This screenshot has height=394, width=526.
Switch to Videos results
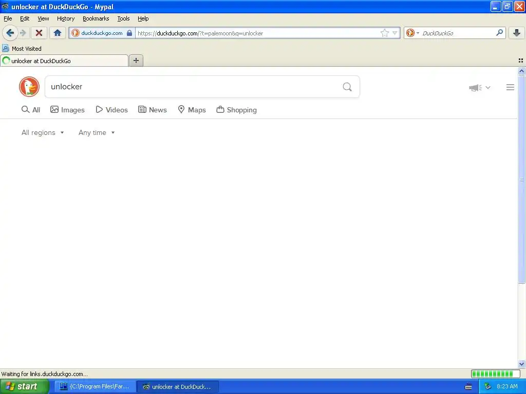point(111,110)
